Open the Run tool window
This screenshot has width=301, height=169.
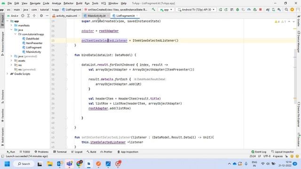click(11, 152)
